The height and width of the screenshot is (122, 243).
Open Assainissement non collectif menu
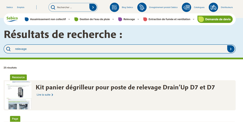point(48,19)
